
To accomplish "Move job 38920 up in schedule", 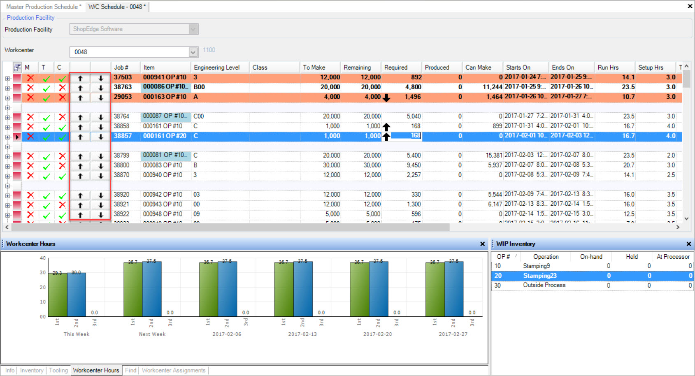I will 80,195.
